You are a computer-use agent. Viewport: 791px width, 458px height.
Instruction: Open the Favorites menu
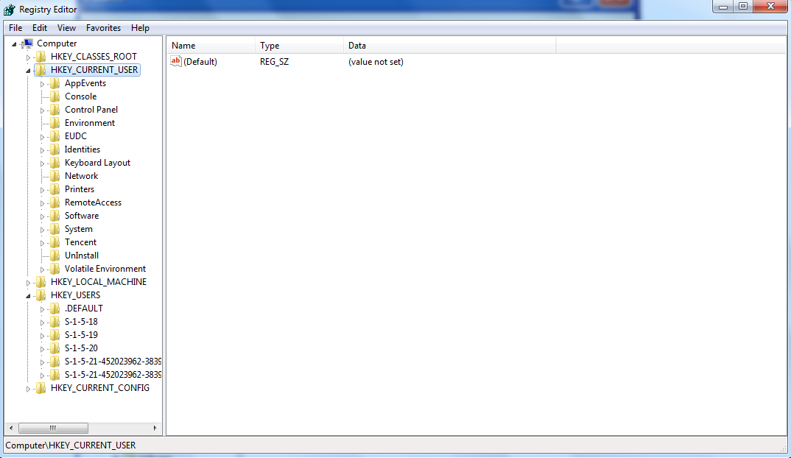click(103, 28)
